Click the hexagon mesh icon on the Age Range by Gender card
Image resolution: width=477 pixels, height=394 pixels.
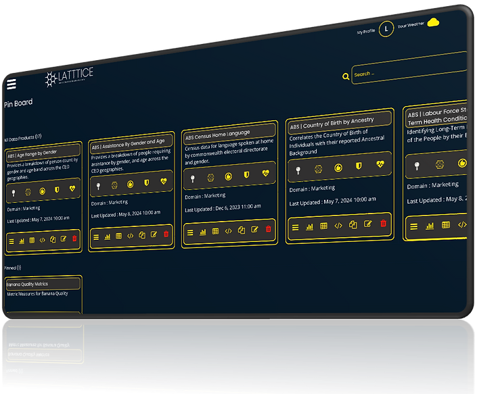click(28, 192)
